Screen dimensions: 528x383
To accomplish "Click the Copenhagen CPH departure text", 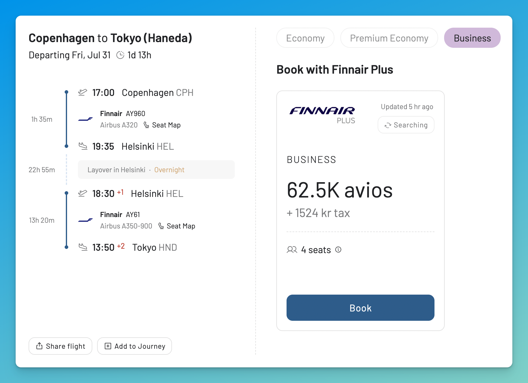I will [x=158, y=93].
